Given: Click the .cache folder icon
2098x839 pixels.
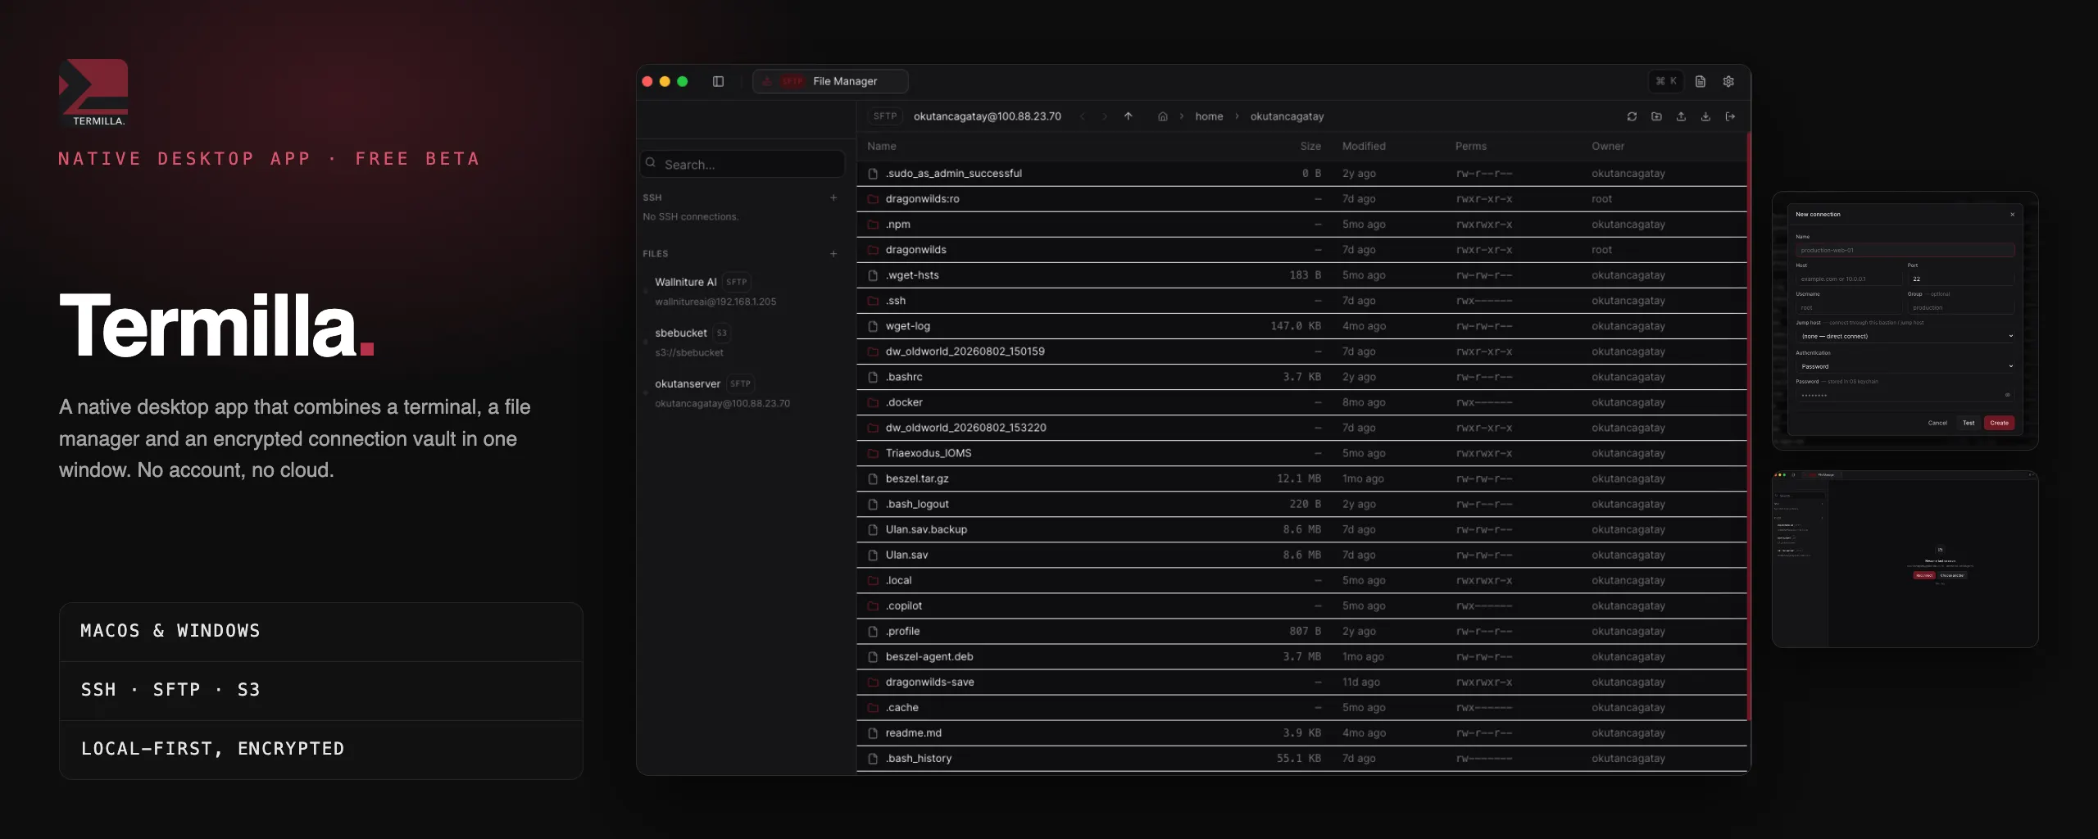Looking at the screenshot, I should (x=873, y=707).
